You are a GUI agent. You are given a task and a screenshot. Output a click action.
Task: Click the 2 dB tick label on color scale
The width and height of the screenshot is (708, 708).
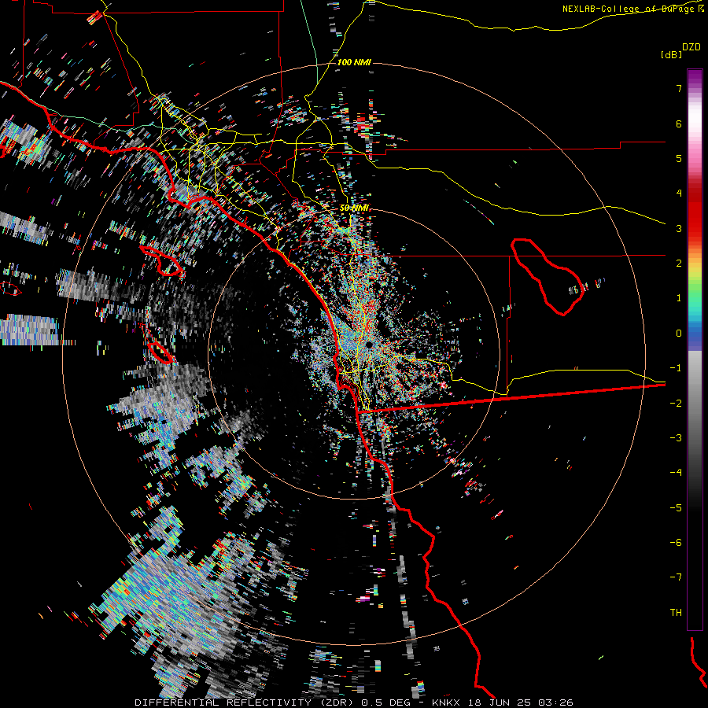679,264
